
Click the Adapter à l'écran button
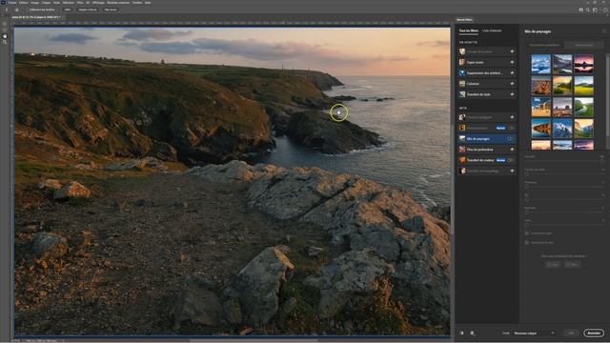[x=87, y=10]
